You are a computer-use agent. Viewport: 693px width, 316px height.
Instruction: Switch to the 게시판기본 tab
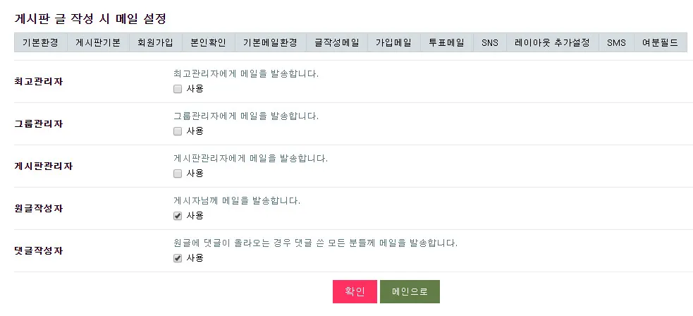[98, 42]
